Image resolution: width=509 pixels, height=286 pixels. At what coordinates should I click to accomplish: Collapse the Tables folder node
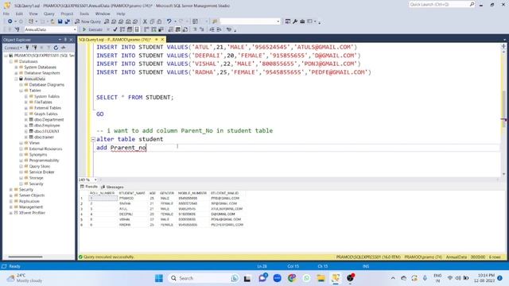(x=21, y=91)
